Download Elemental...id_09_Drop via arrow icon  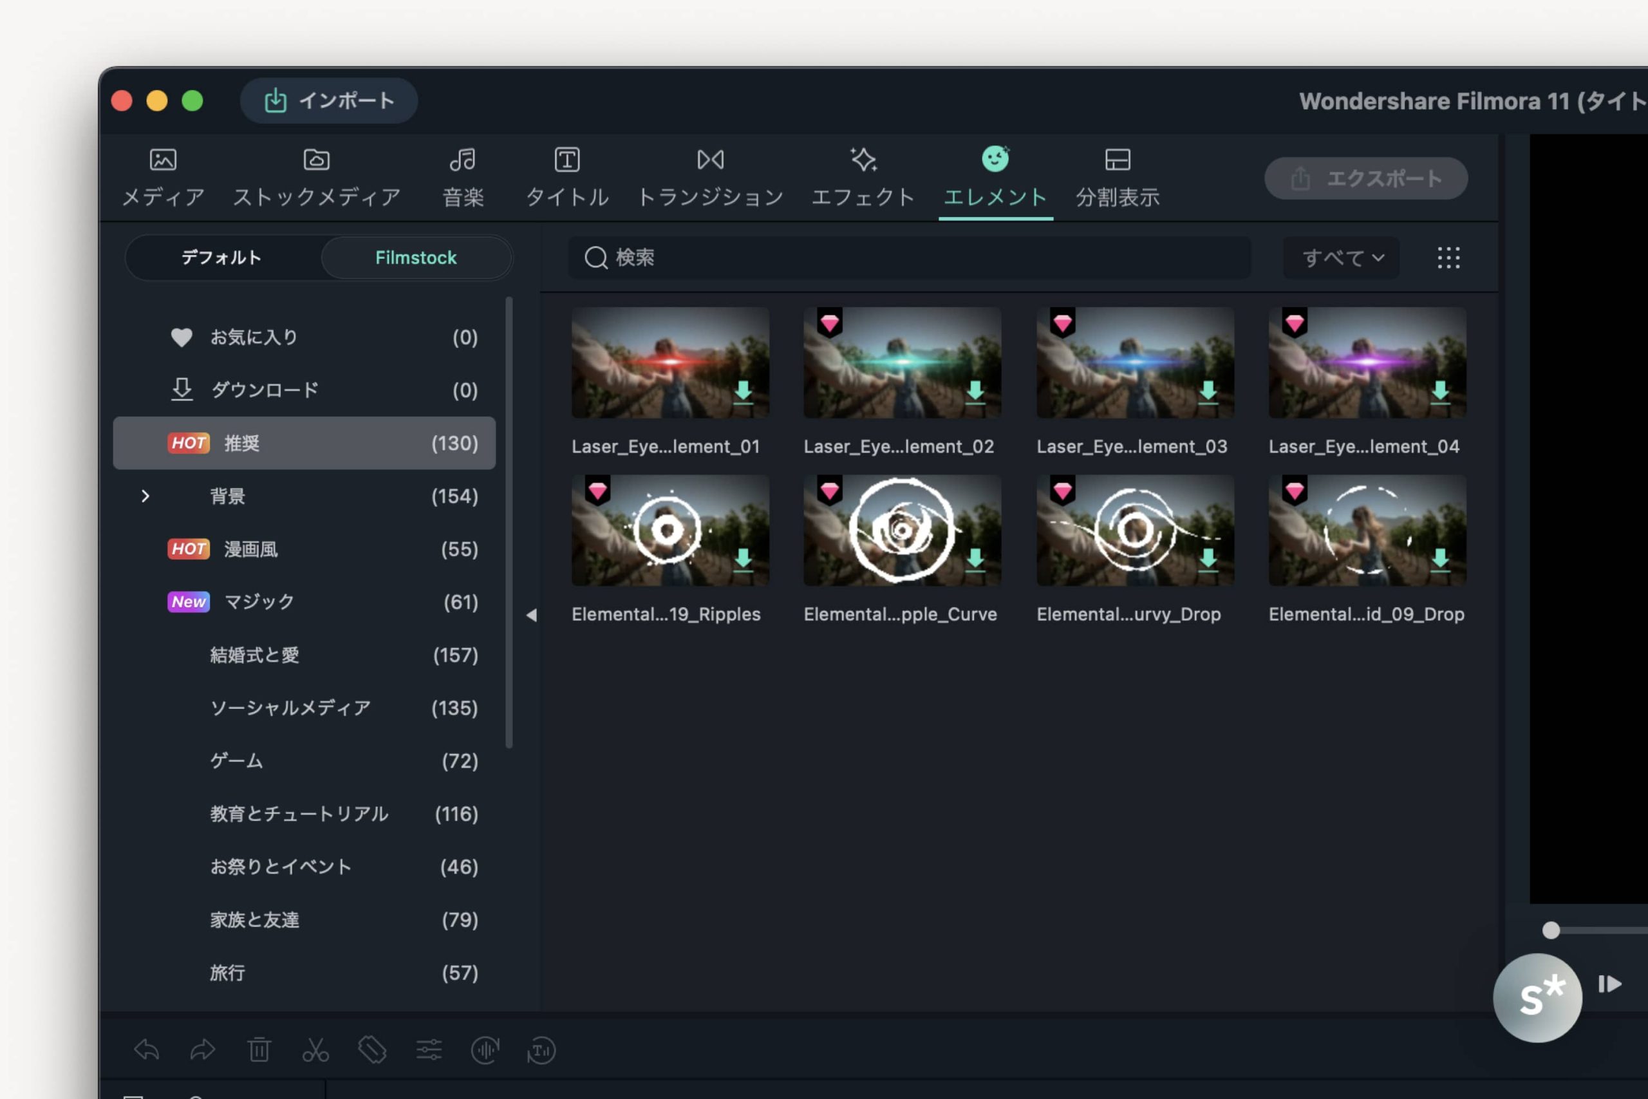(x=1439, y=560)
